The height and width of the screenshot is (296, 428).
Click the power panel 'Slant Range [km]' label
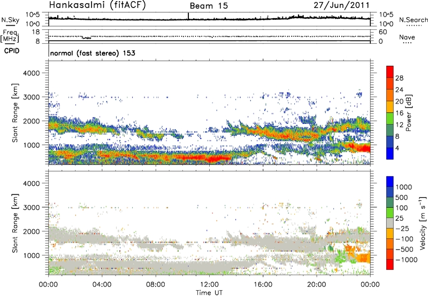pyautogui.click(x=15, y=113)
